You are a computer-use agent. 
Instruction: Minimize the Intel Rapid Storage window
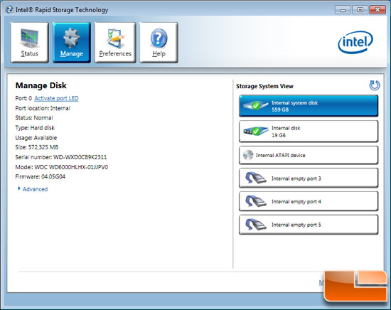[343, 10]
